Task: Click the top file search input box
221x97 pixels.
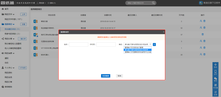Action: [139, 3]
